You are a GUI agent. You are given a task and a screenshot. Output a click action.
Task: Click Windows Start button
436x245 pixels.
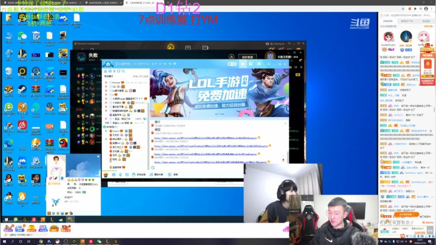(4, 241)
